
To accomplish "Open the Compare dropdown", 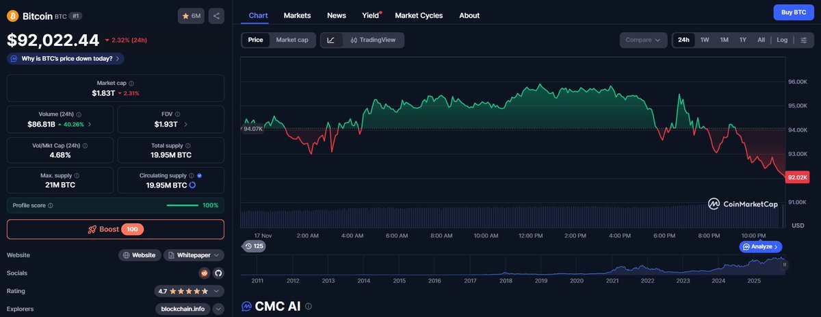I will 643,40.
